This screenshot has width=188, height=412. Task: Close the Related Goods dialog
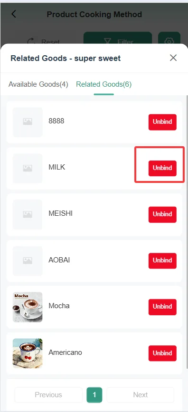173,58
